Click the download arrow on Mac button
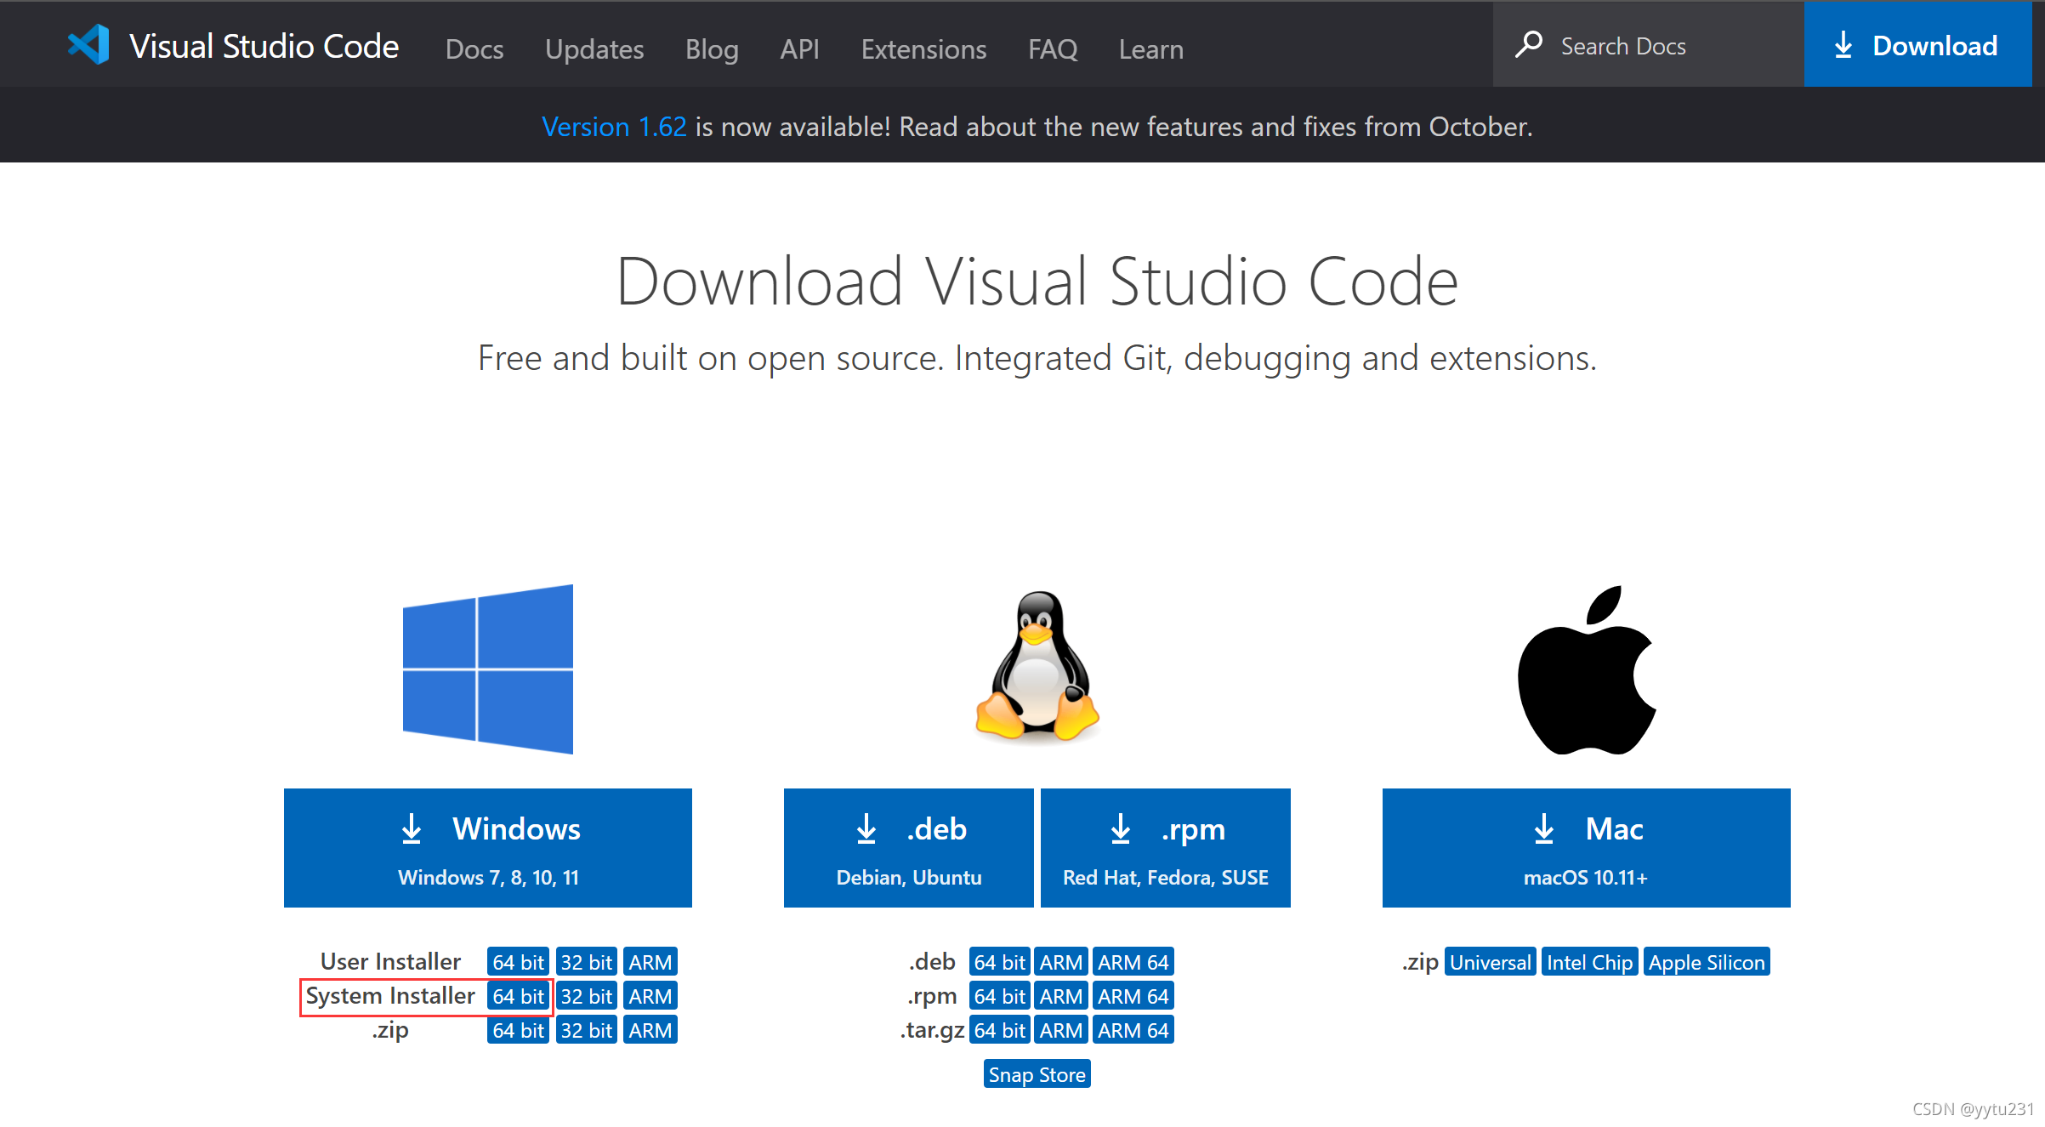This screenshot has height=1127, width=2045. click(x=1544, y=828)
